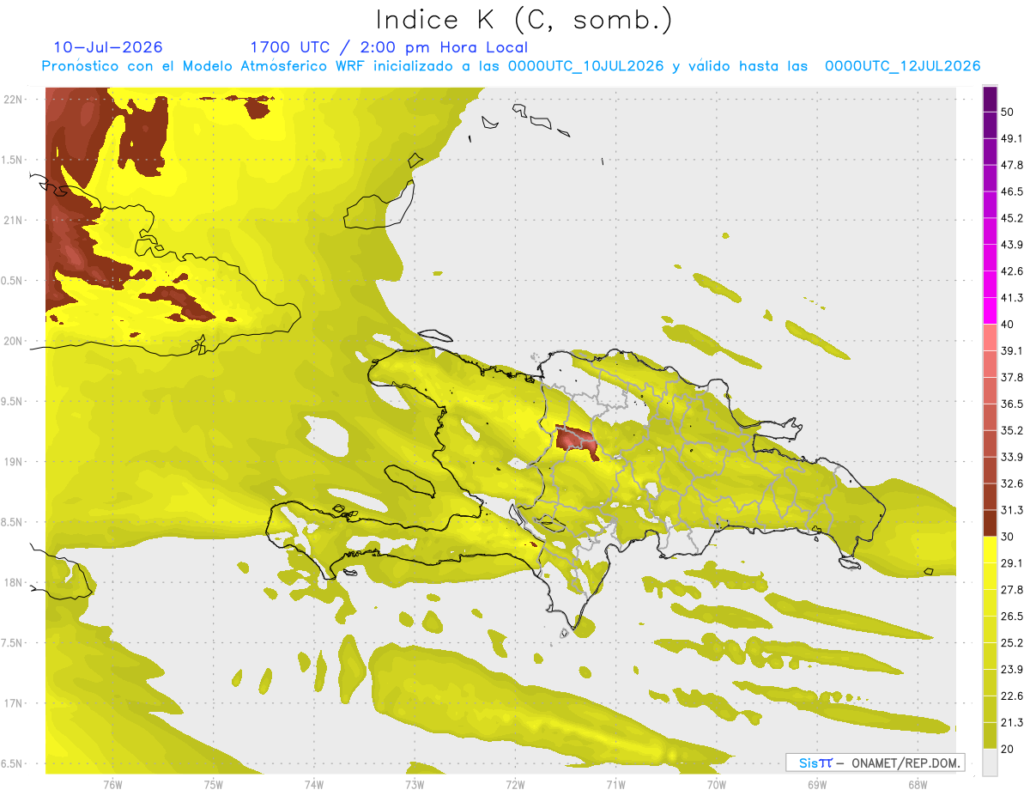Pick the magenta swatch between 40 and 41.3
The image size is (1030, 796).
pos(990,311)
